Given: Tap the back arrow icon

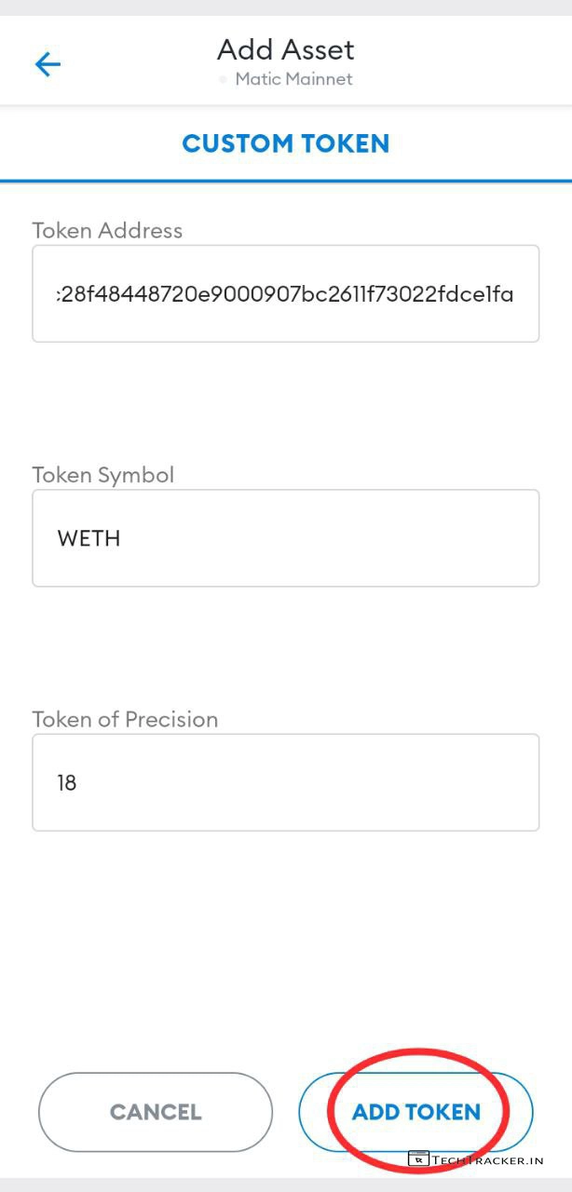Looking at the screenshot, I should click(x=48, y=63).
